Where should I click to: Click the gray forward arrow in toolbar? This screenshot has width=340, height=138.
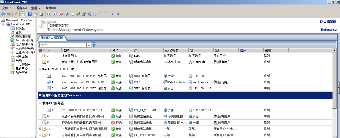pos(9,14)
